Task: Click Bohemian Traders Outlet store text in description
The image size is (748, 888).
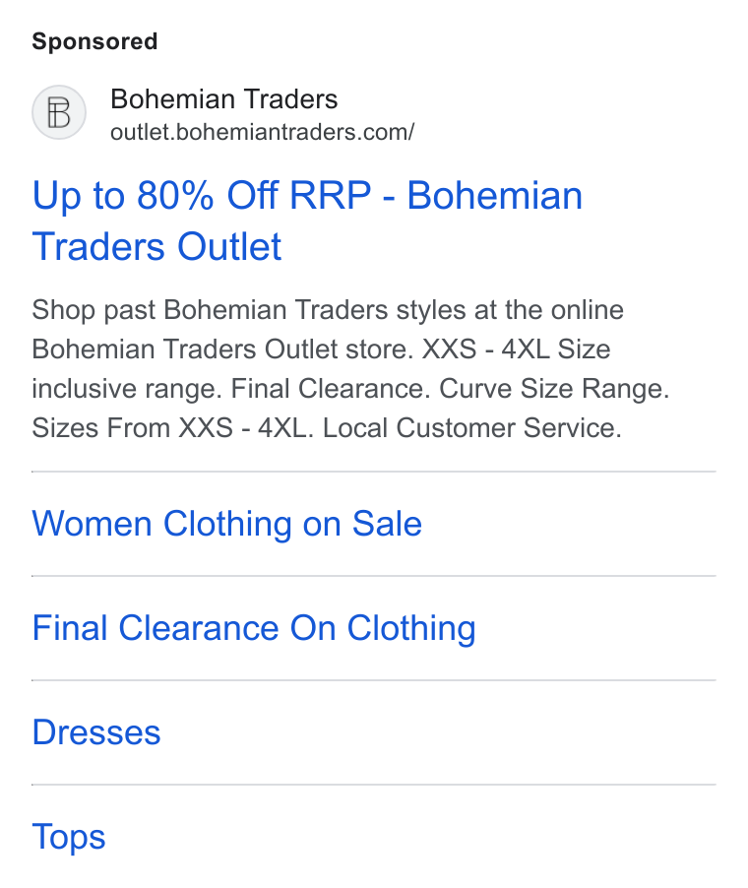Action: (x=223, y=349)
